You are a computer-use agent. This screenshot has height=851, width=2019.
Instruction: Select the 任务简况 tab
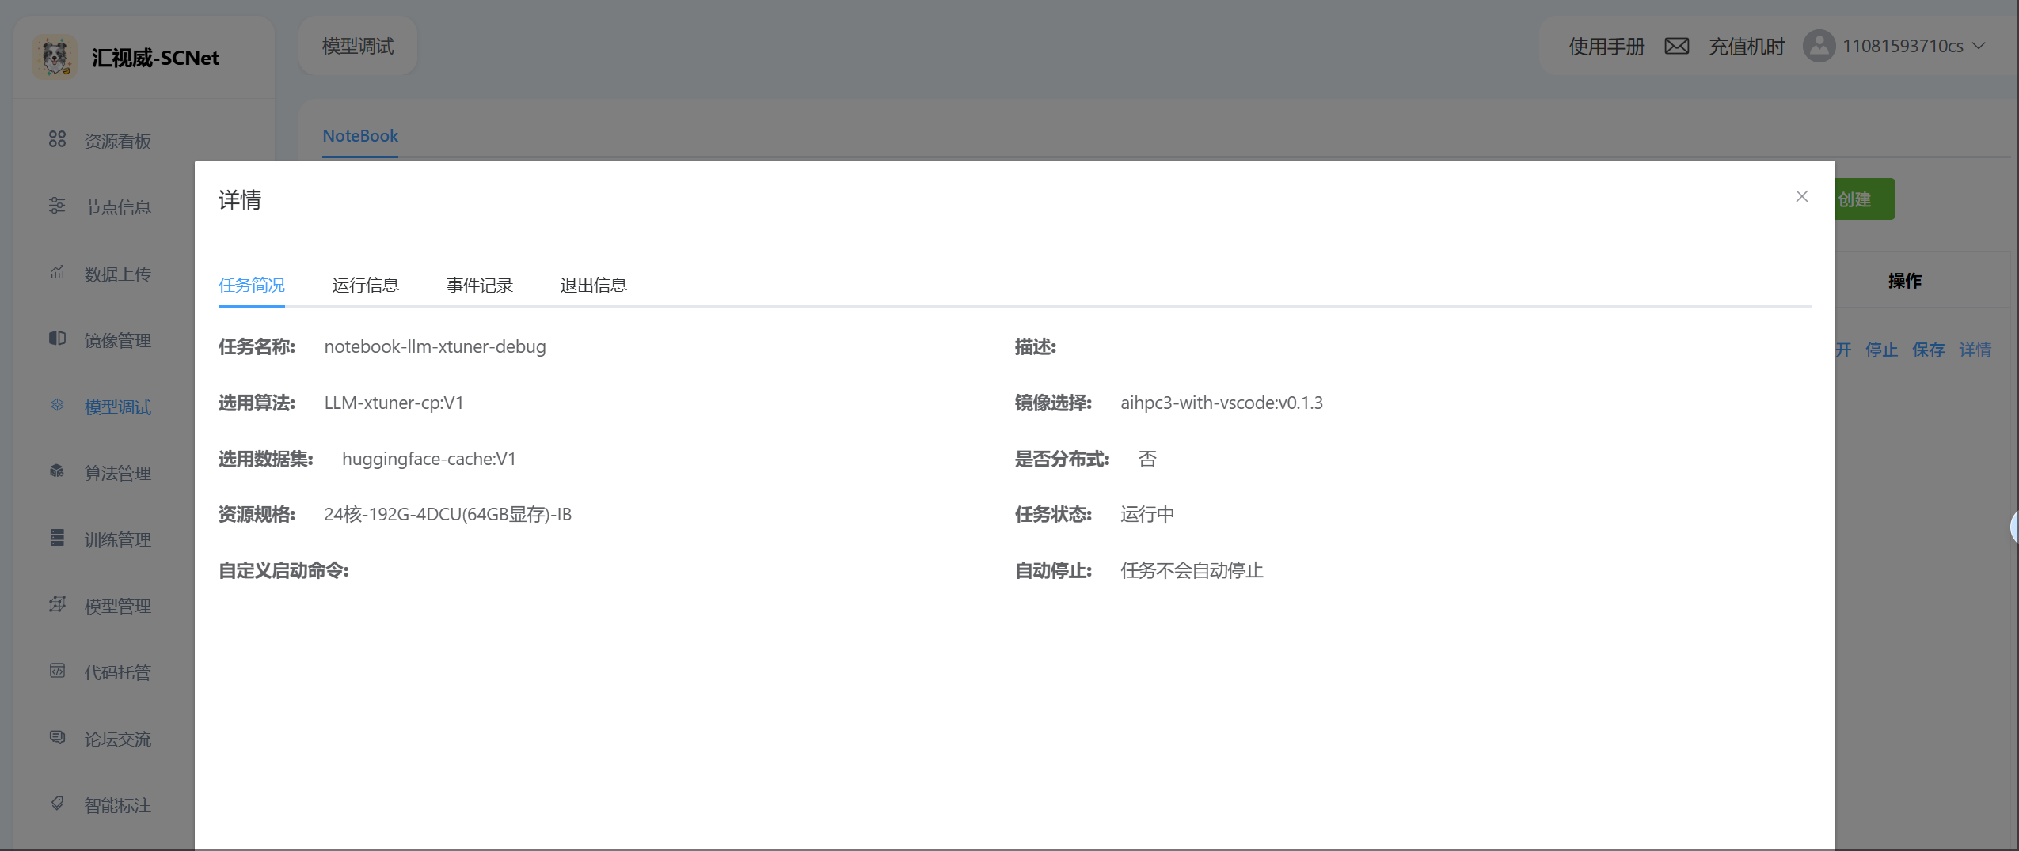(252, 285)
